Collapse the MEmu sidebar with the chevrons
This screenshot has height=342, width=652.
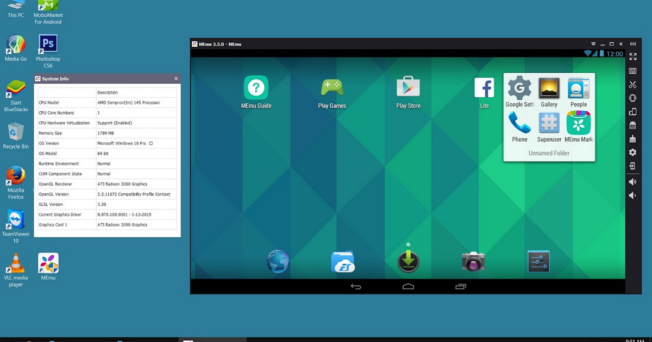coord(632,43)
